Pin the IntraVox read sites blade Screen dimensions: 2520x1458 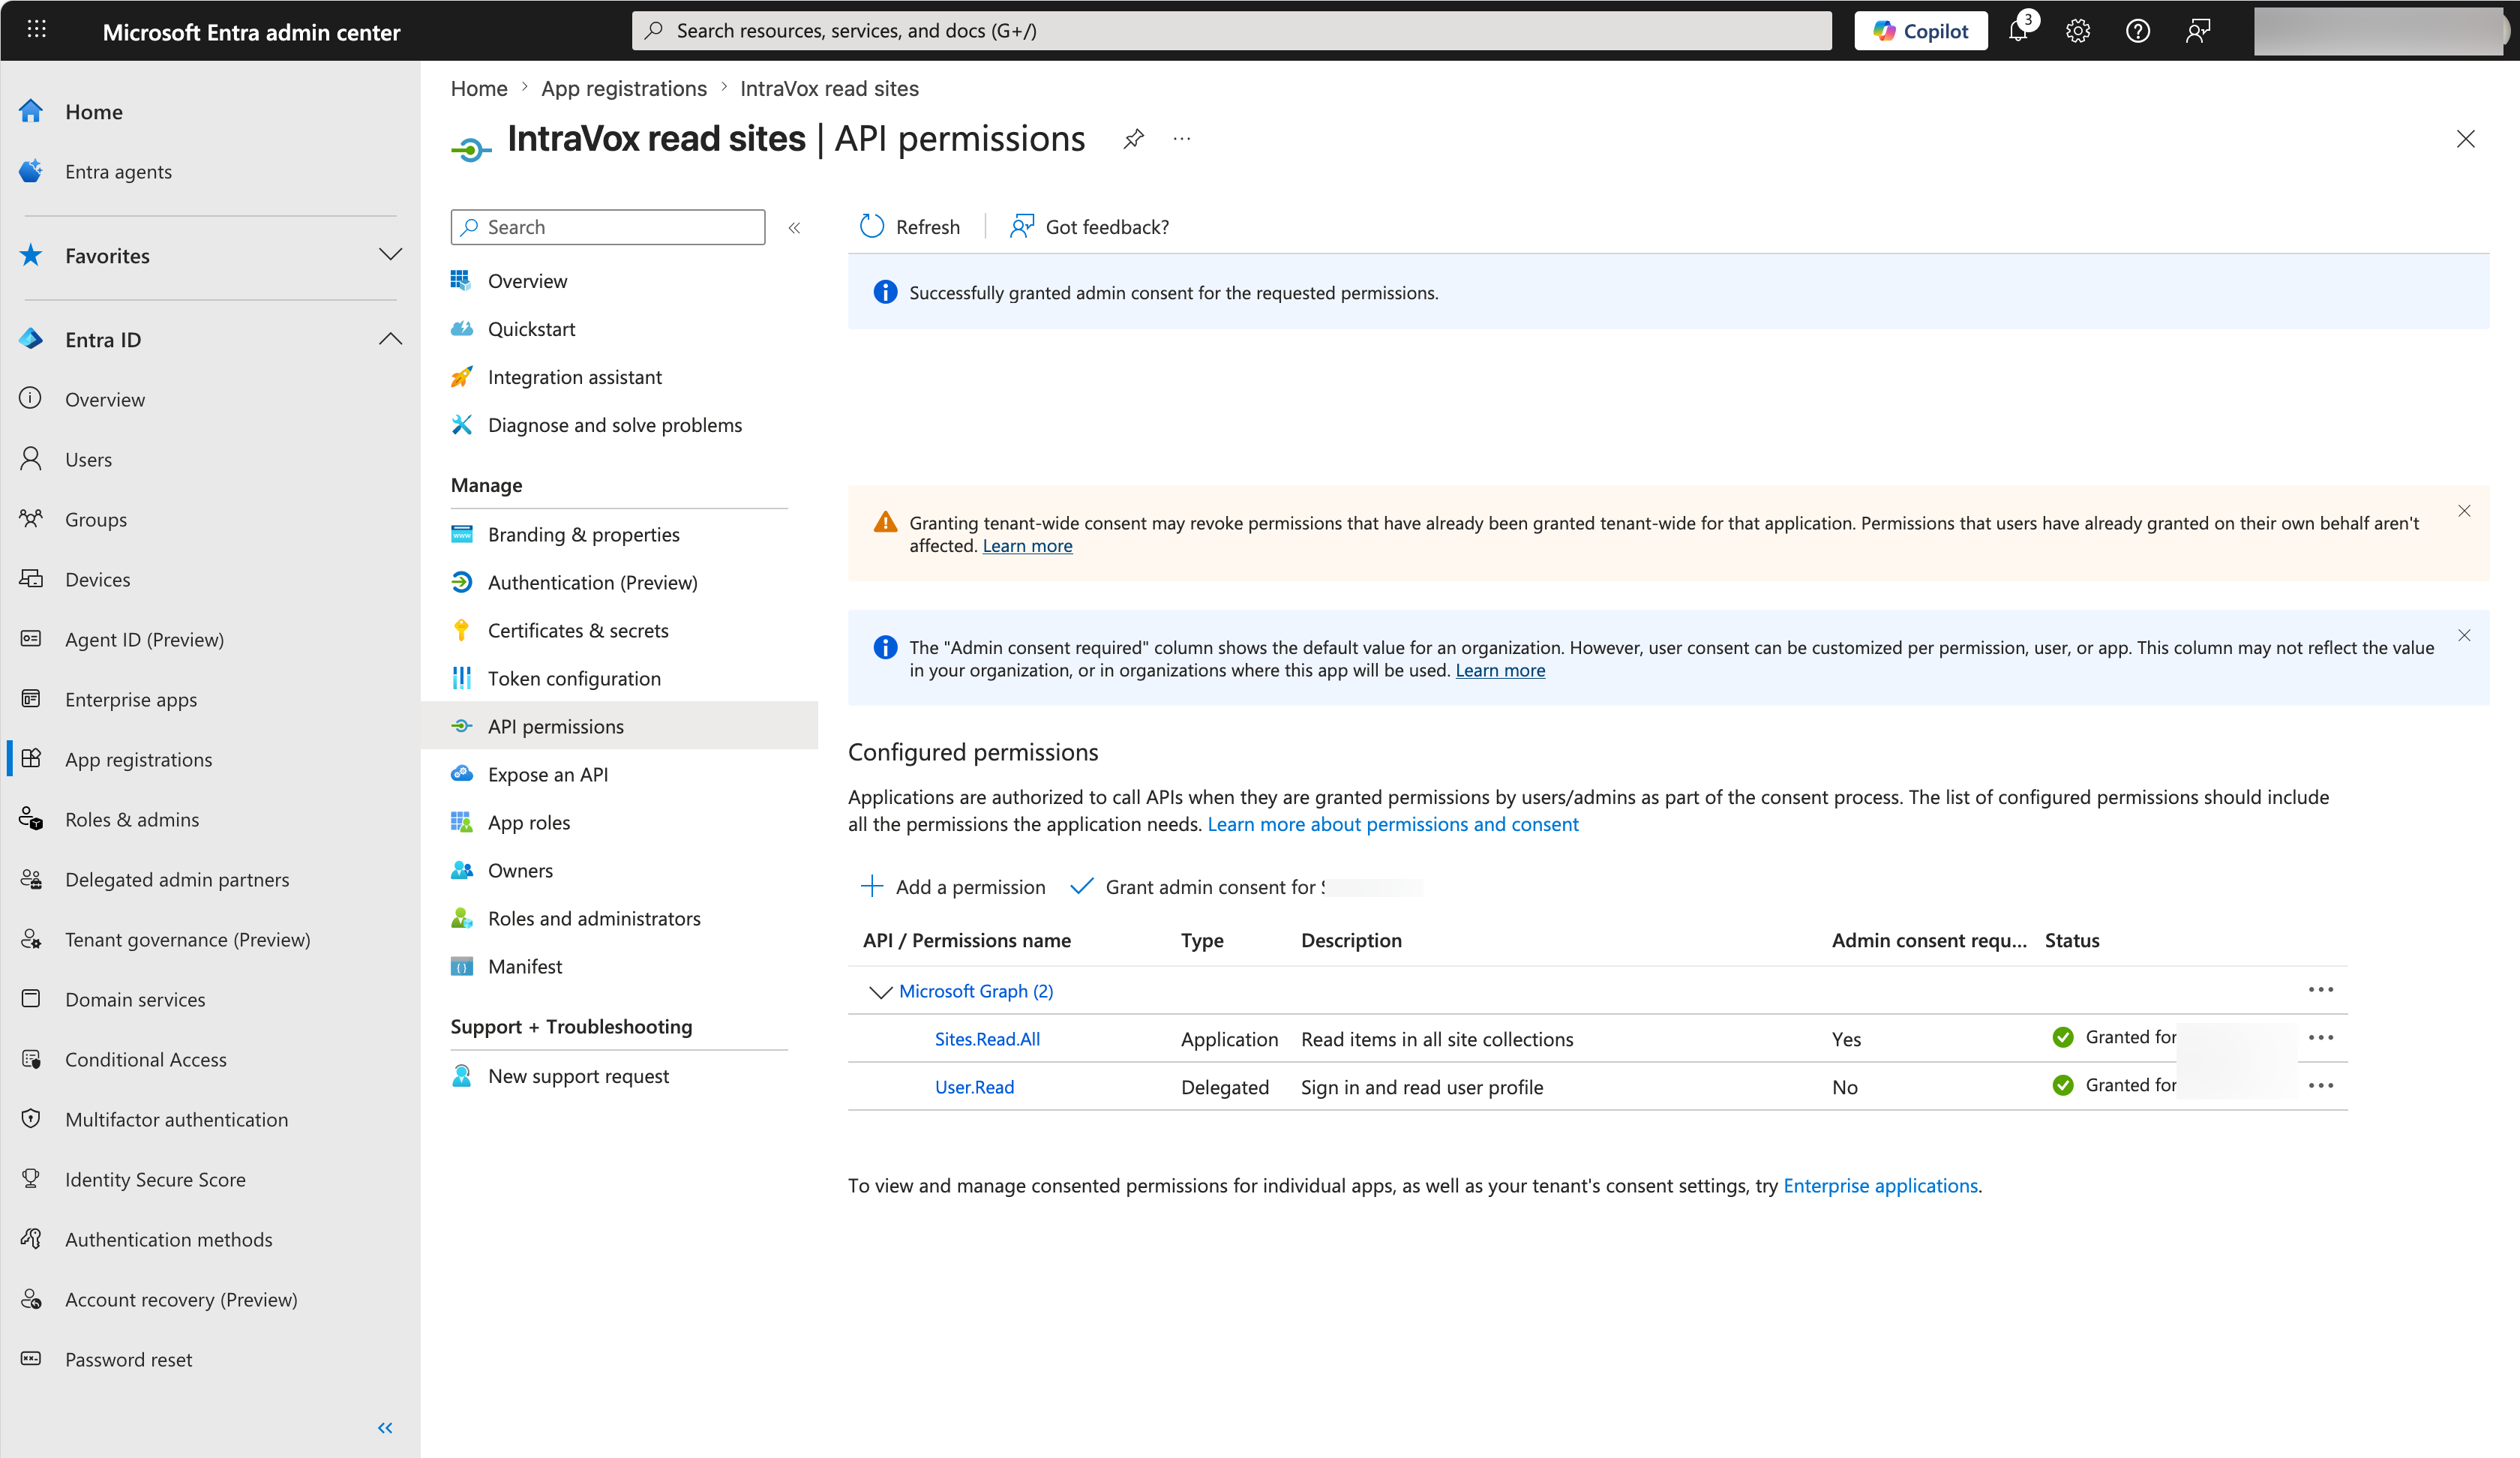coord(1133,139)
